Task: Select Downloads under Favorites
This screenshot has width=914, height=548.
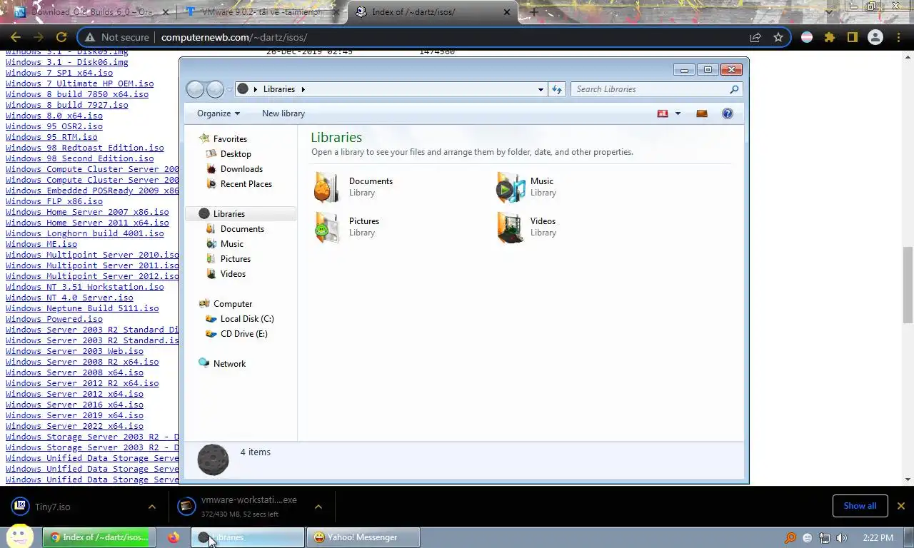Action: (241, 169)
